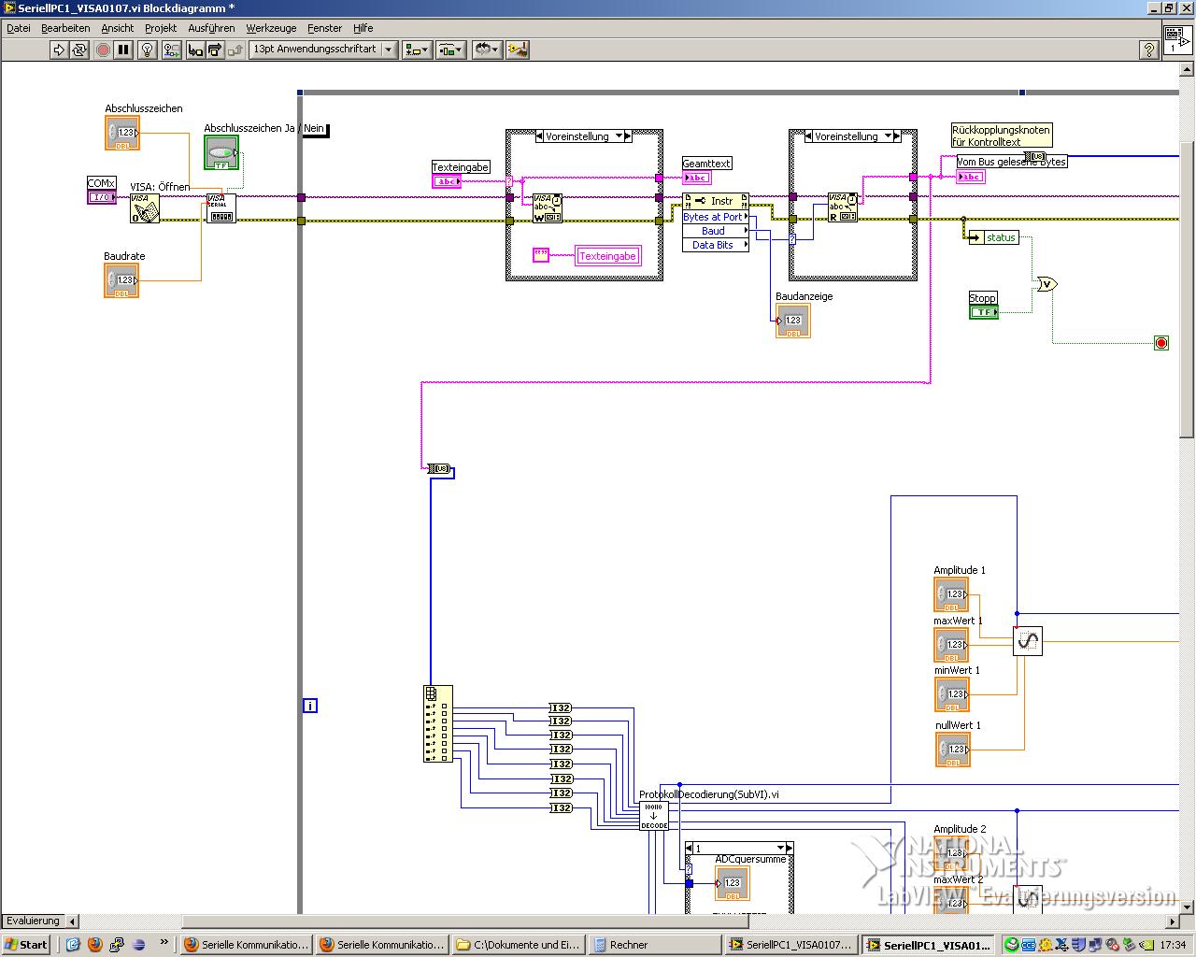
Task: Click the Abschlusszeichen Ja/Nein boolean terminal
Action: [221, 153]
